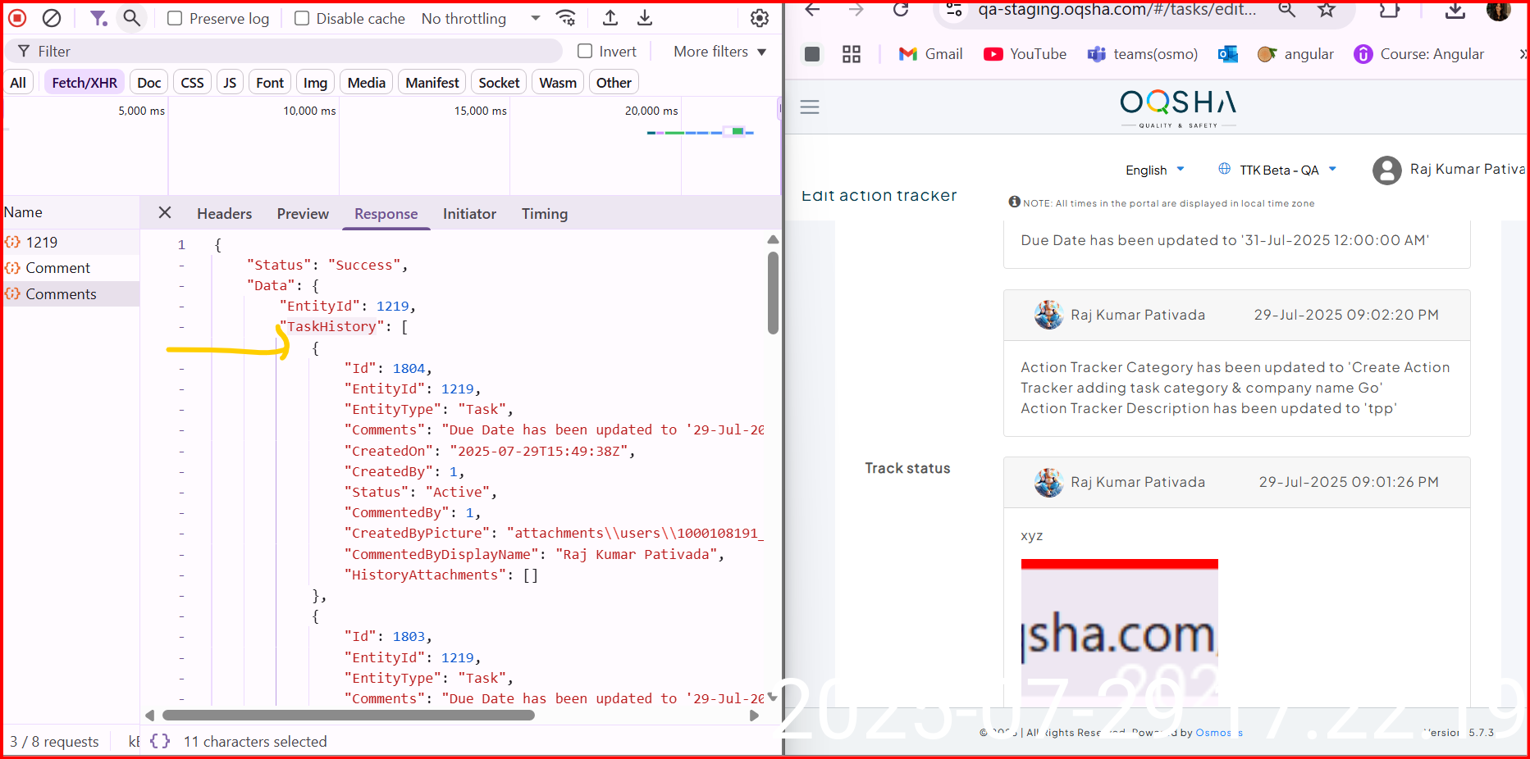Expand the More filters dropdown

719,51
